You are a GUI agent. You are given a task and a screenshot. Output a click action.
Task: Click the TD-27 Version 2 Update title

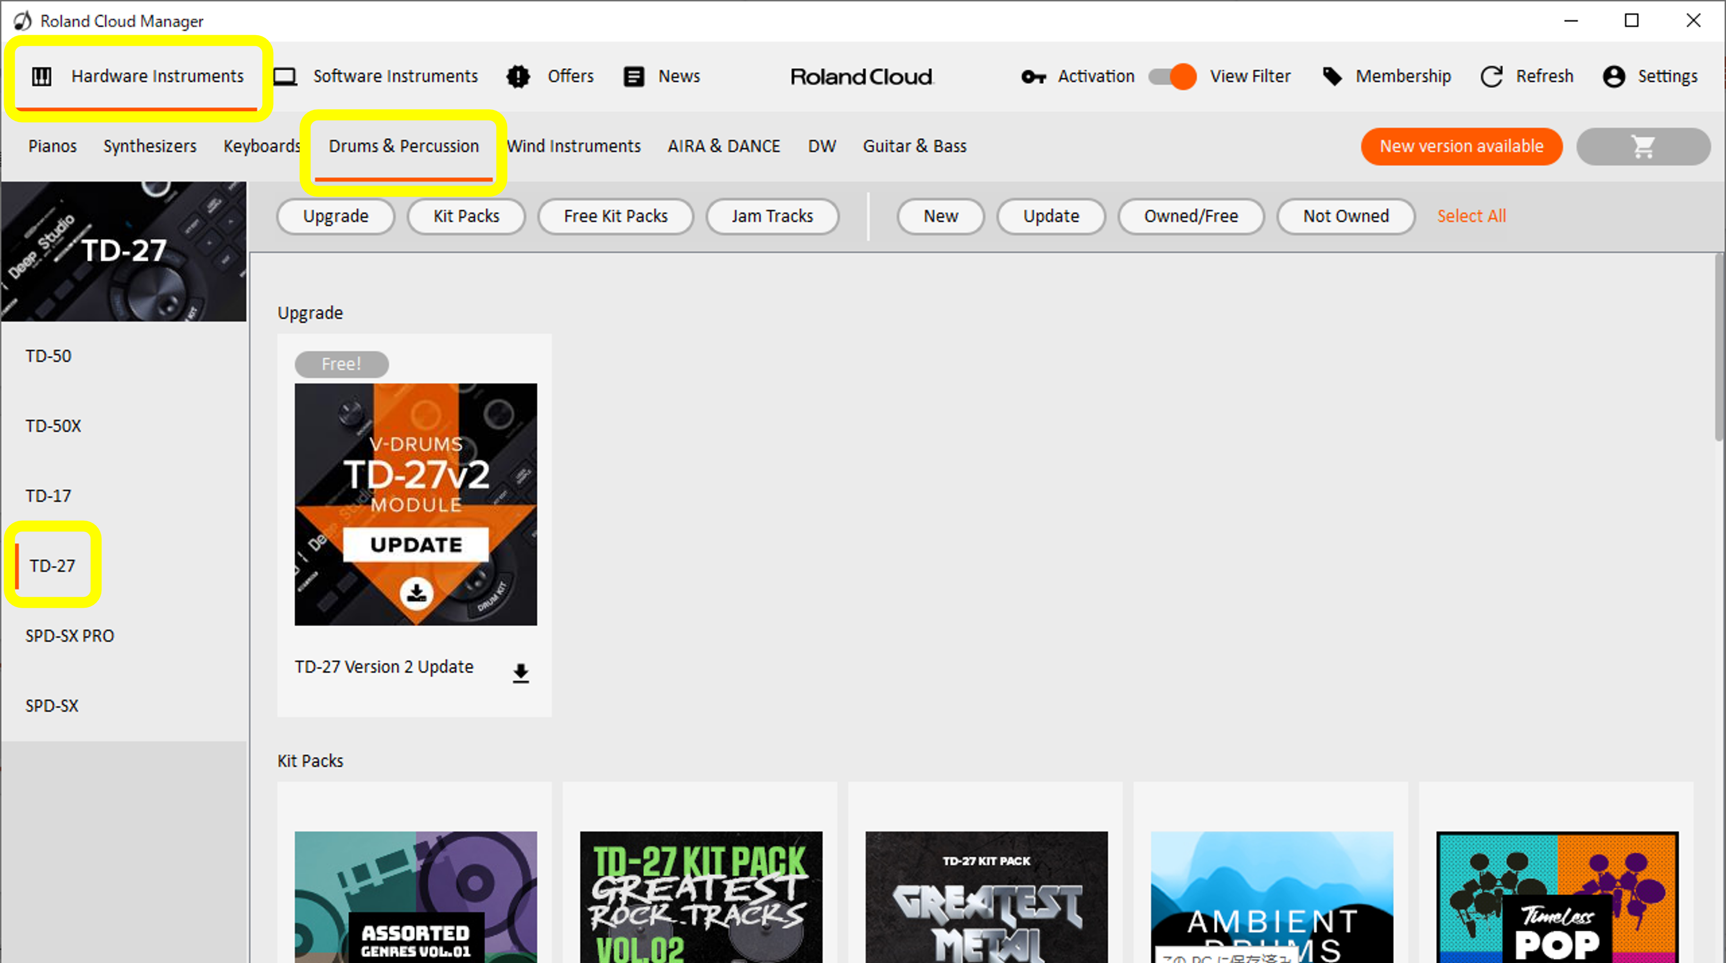point(384,667)
